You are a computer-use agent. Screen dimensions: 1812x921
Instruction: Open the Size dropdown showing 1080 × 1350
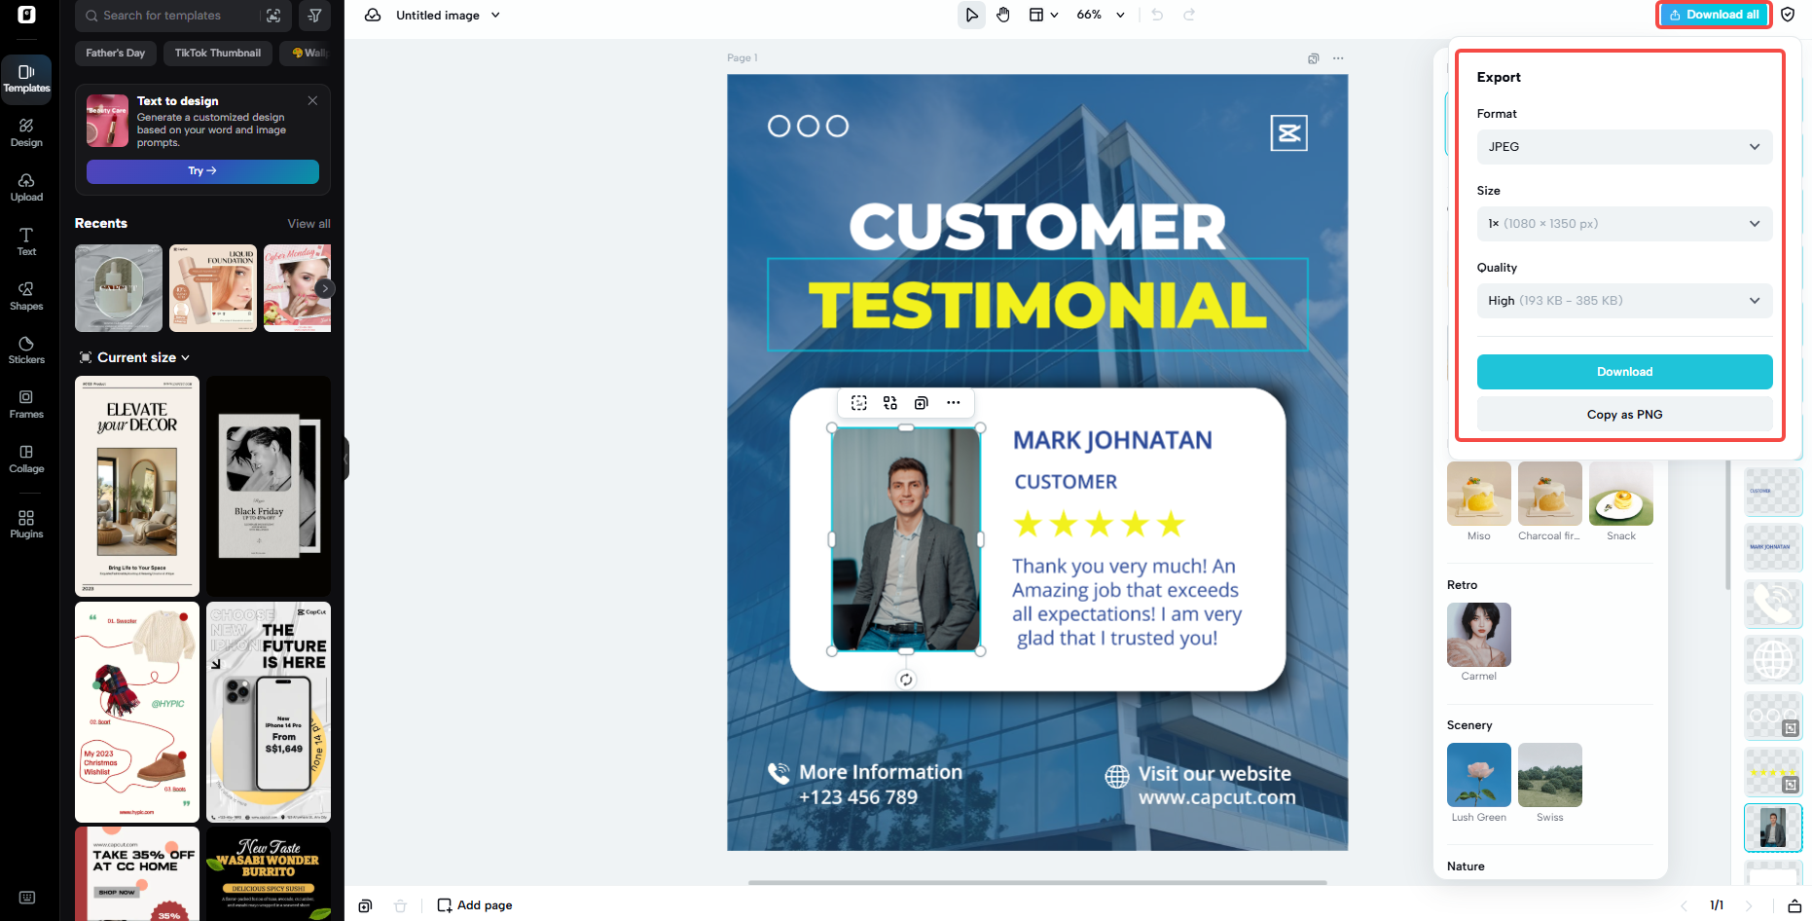click(1624, 224)
